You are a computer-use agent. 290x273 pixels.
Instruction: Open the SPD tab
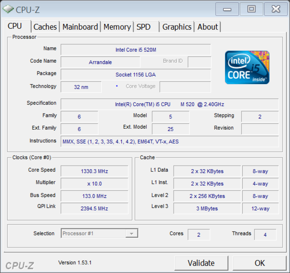(146, 27)
